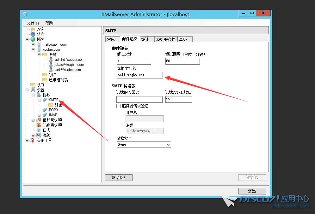Click the info icon beside 状态
The height and width of the screenshot is (214, 315).
tap(33, 34)
